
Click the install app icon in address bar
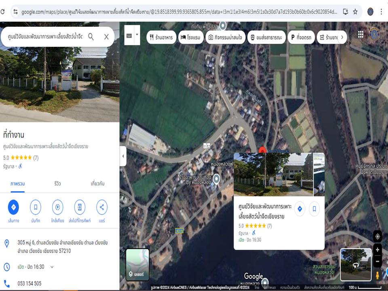(x=346, y=12)
